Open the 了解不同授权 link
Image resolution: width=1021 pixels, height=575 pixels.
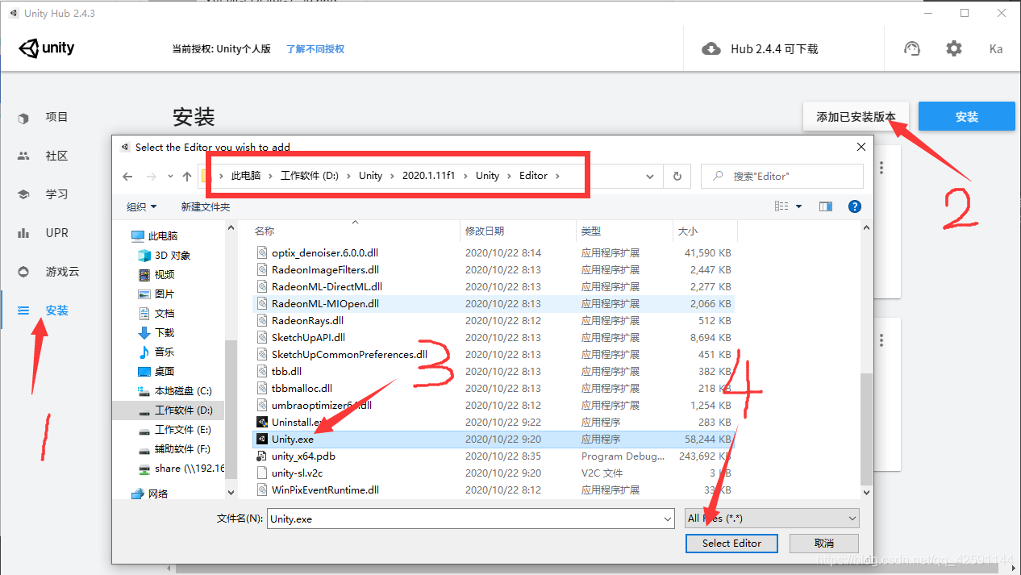(315, 49)
